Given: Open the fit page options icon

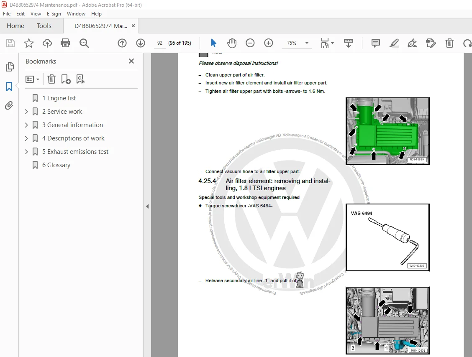Looking at the screenshot, I should [x=325, y=43].
